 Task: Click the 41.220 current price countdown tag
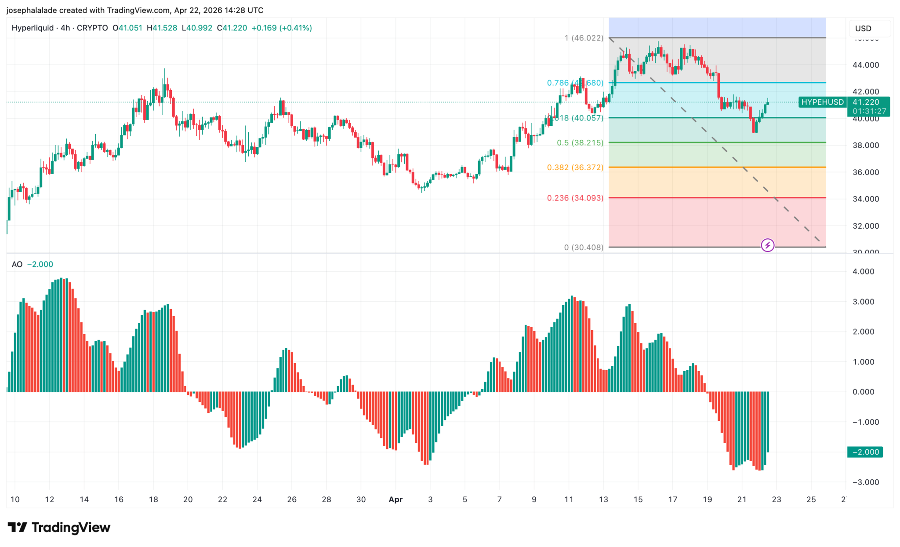click(869, 107)
